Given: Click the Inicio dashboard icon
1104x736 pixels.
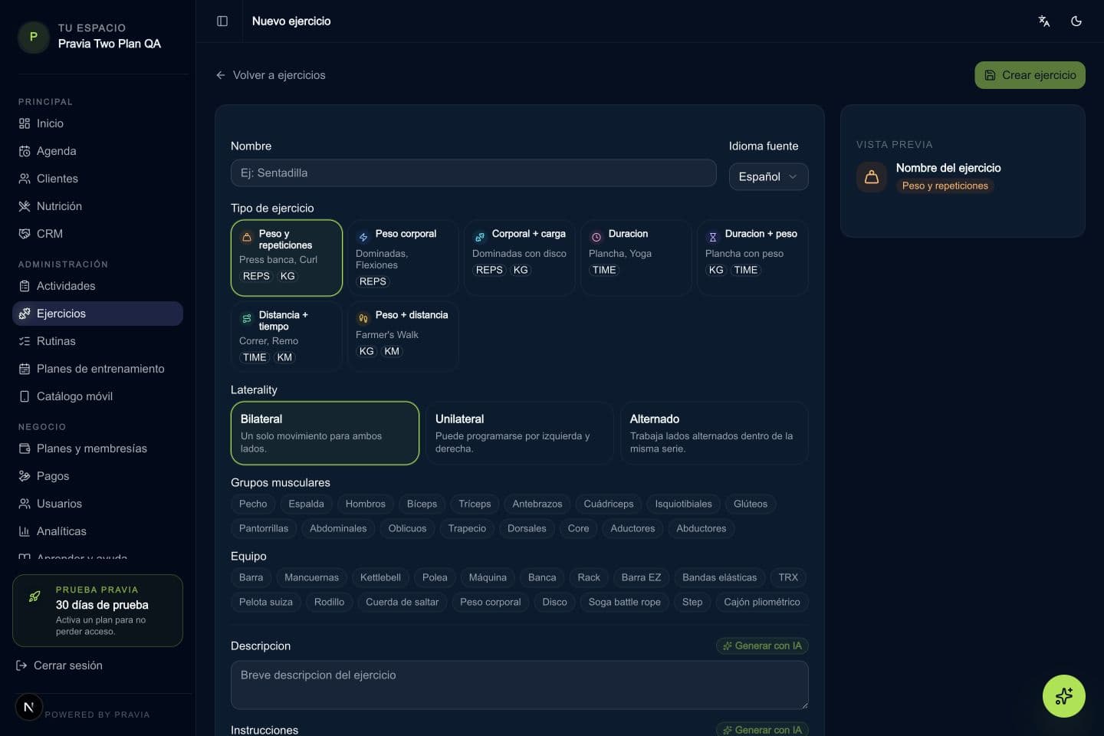Looking at the screenshot, I should [25, 123].
